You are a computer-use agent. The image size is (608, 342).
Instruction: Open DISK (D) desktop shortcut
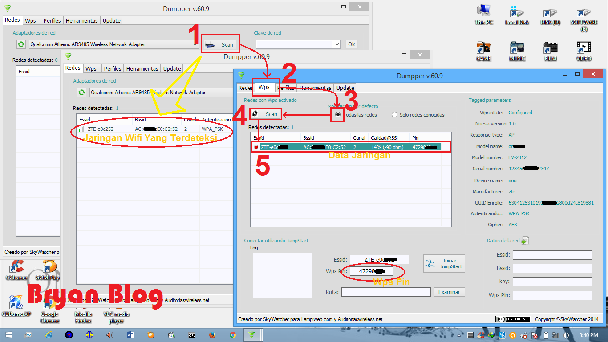click(x=550, y=14)
